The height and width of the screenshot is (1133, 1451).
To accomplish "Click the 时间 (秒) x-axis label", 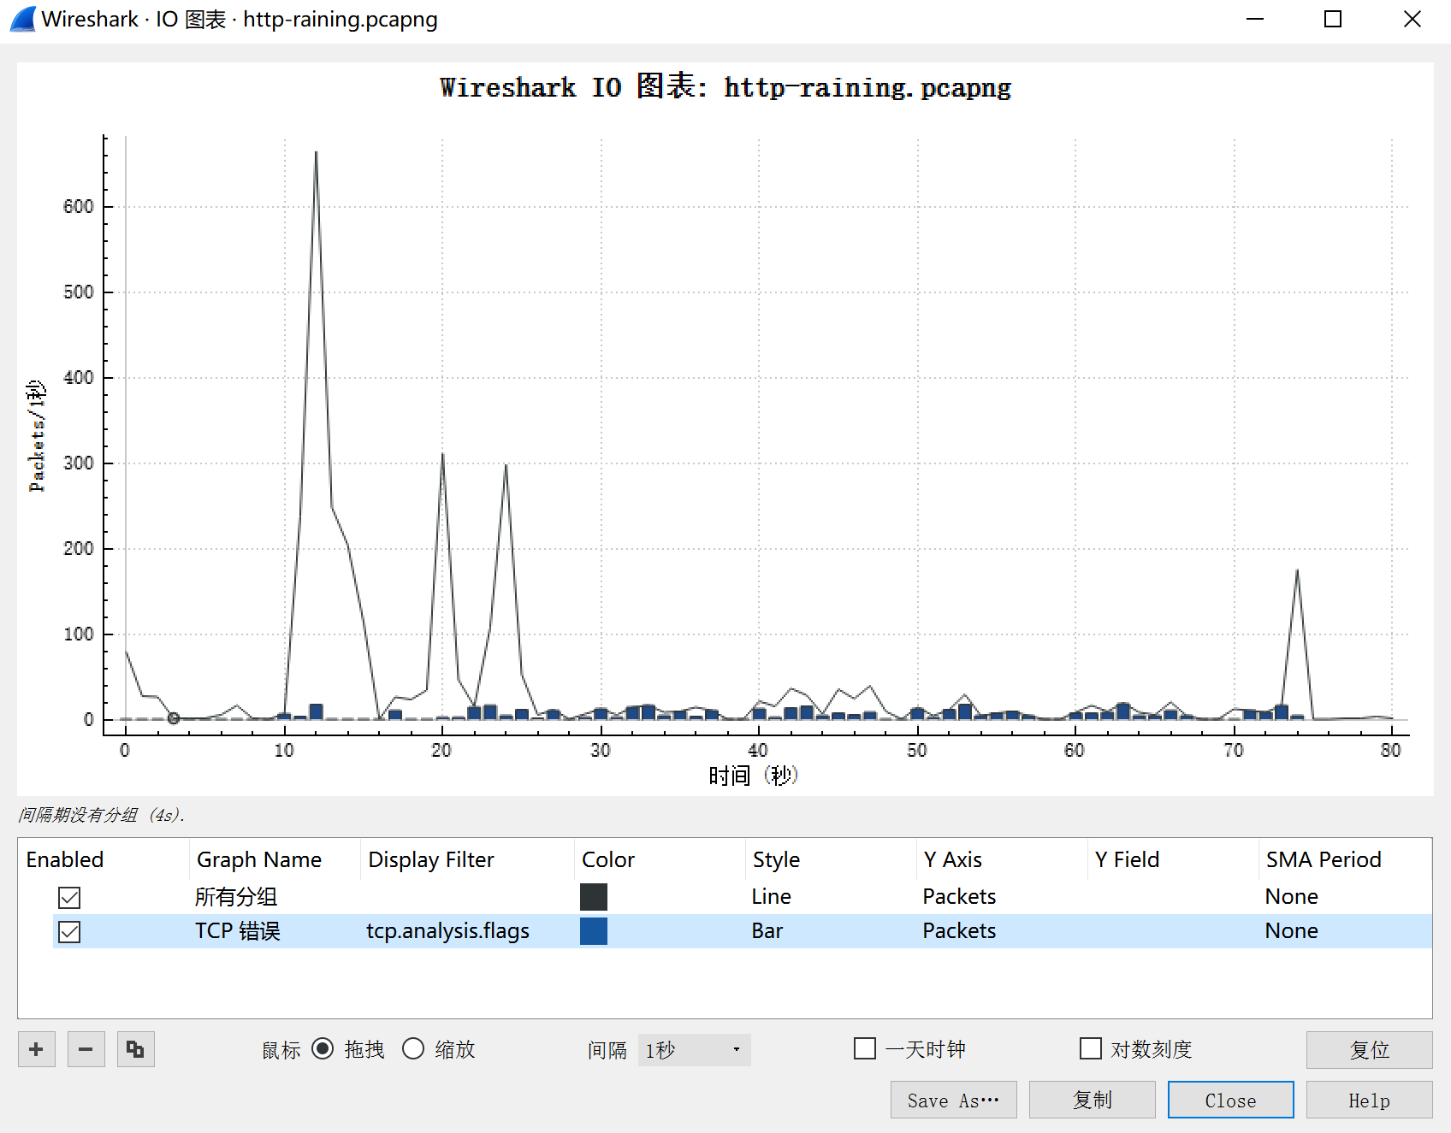I will point(753,776).
